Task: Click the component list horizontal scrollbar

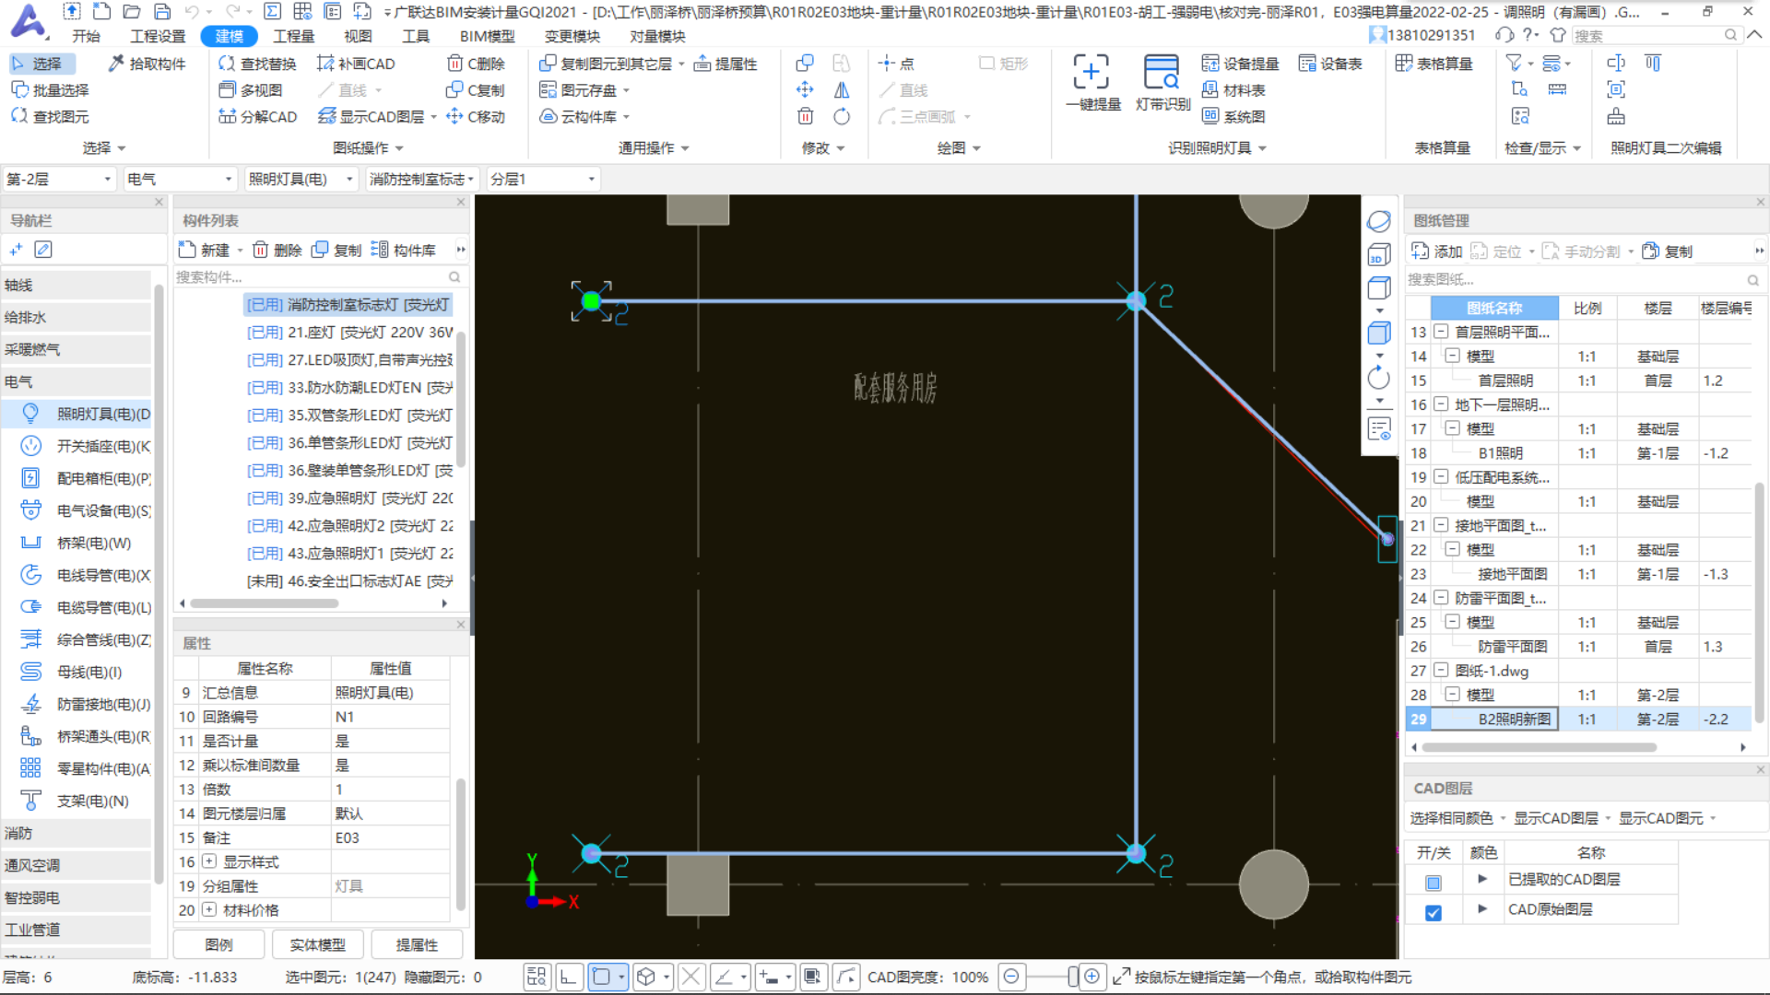Action: coord(265,604)
